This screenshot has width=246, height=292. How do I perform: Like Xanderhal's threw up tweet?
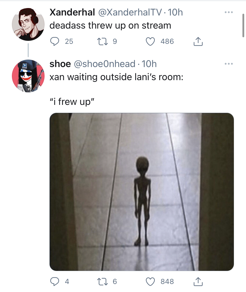150,41
